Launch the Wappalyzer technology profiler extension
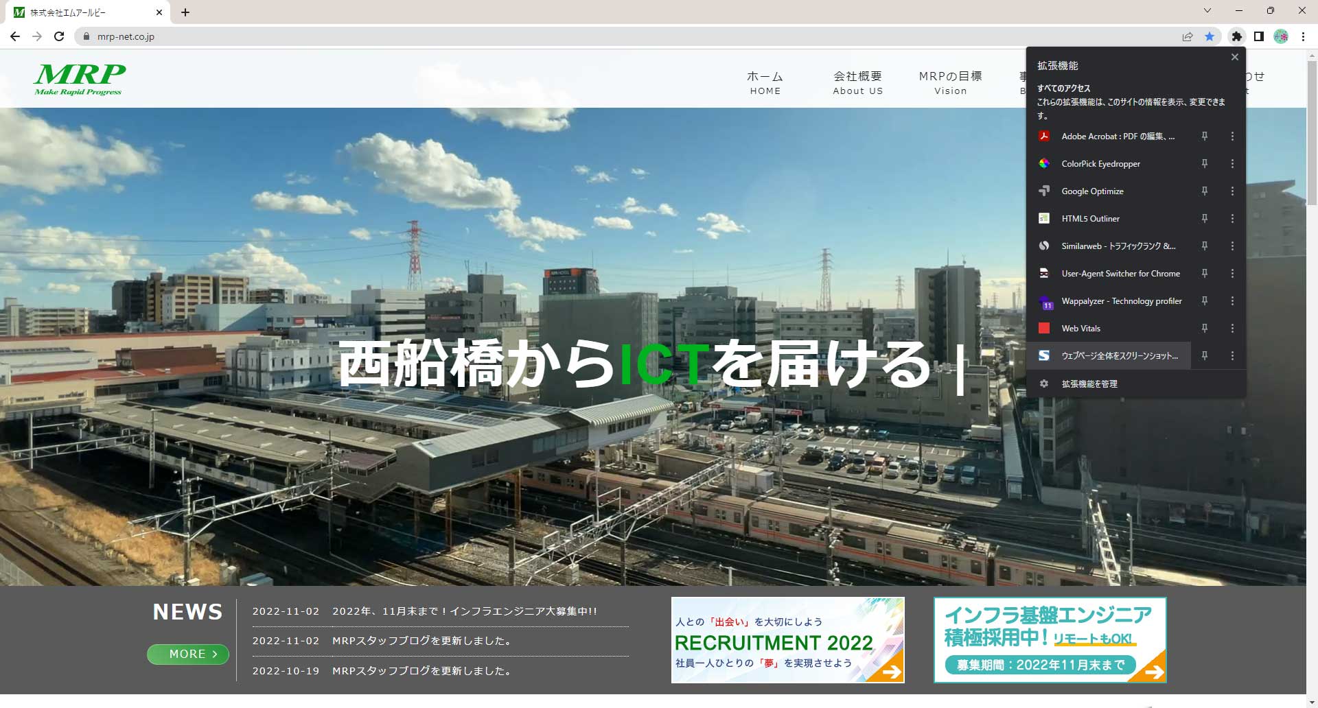Screen dimensions: 1318x708 tap(1120, 300)
